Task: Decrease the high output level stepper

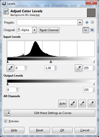Action: [x=94, y=91]
